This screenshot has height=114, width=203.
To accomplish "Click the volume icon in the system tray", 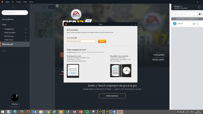I will [x=188, y=112].
